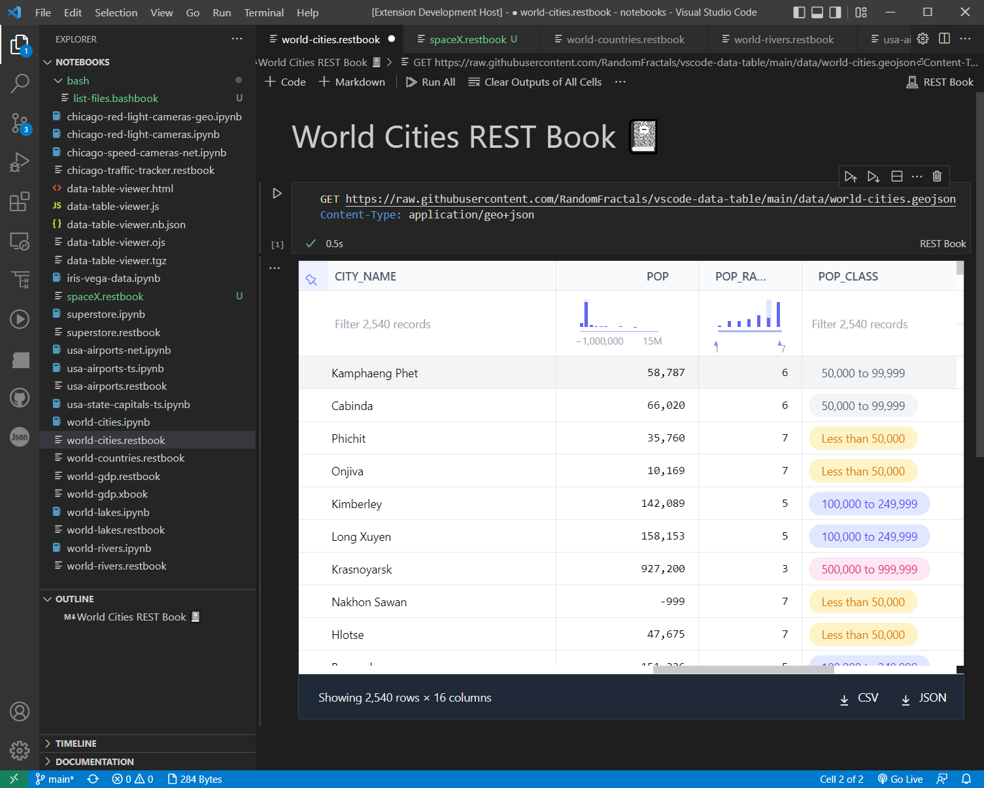Open the Selection menu
The width and height of the screenshot is (984, 788).
click(116, 12)
